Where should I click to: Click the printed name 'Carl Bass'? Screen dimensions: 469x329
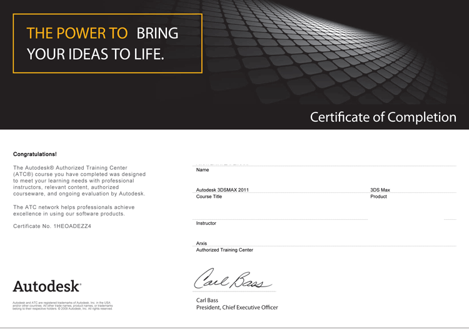(207, 300)
